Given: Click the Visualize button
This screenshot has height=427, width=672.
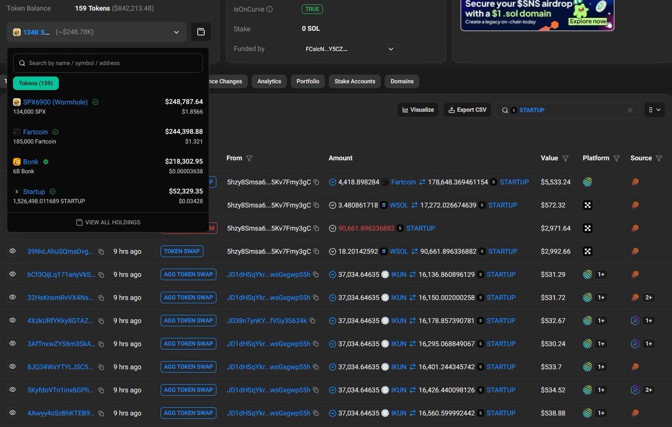Looking at the screenshot, I should click(418, 110).
